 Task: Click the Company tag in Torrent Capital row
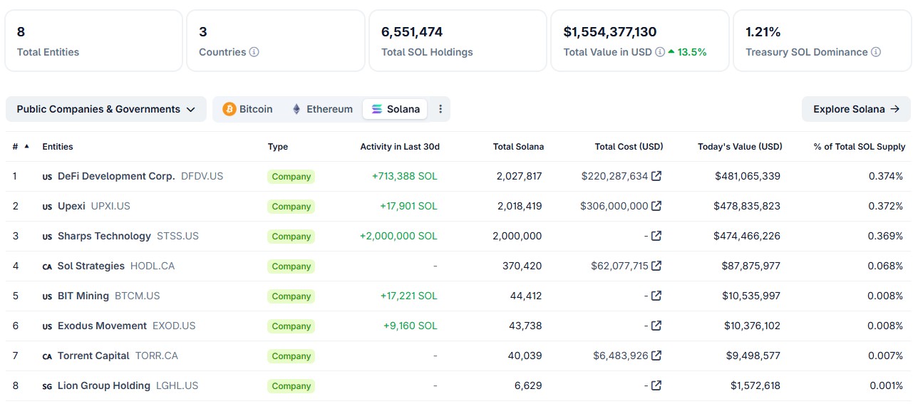coord(291,356)
